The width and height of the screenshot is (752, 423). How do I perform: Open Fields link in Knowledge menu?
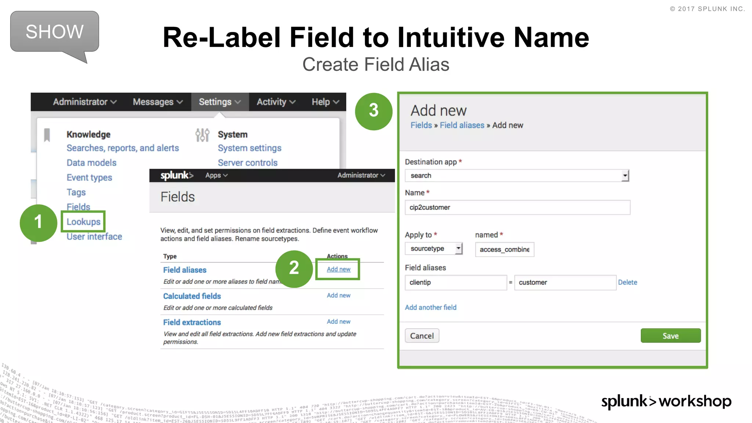tap(78, 207)
